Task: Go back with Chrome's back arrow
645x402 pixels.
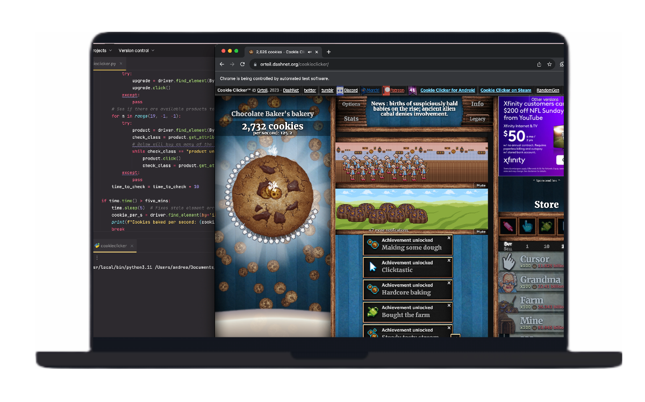Action: click(x=222, y=64)
